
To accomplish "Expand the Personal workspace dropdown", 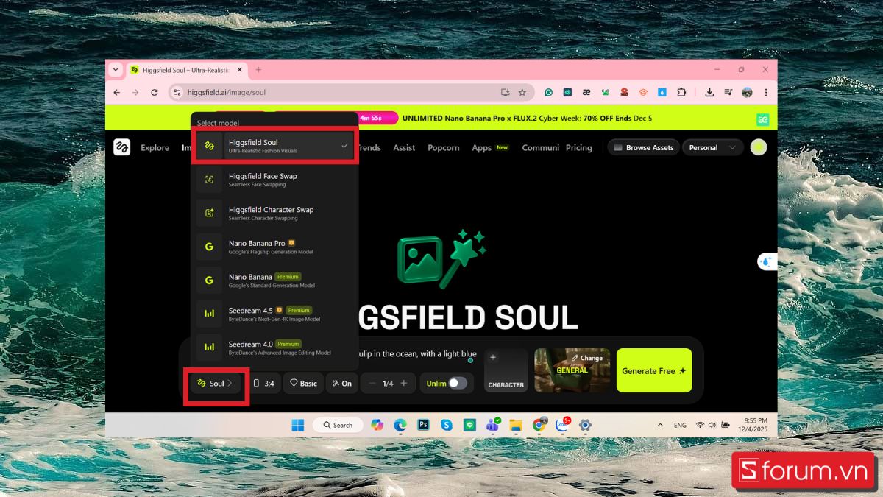I will pyautogui.click(x=712, y=147).
